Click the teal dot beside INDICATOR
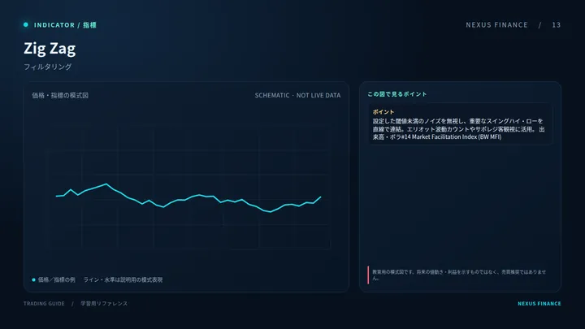 pos(26,24)
